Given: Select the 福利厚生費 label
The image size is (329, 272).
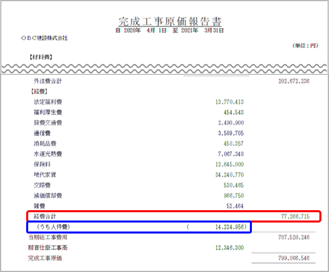Looking at the screenshot, I should click(x=48, y=112).
